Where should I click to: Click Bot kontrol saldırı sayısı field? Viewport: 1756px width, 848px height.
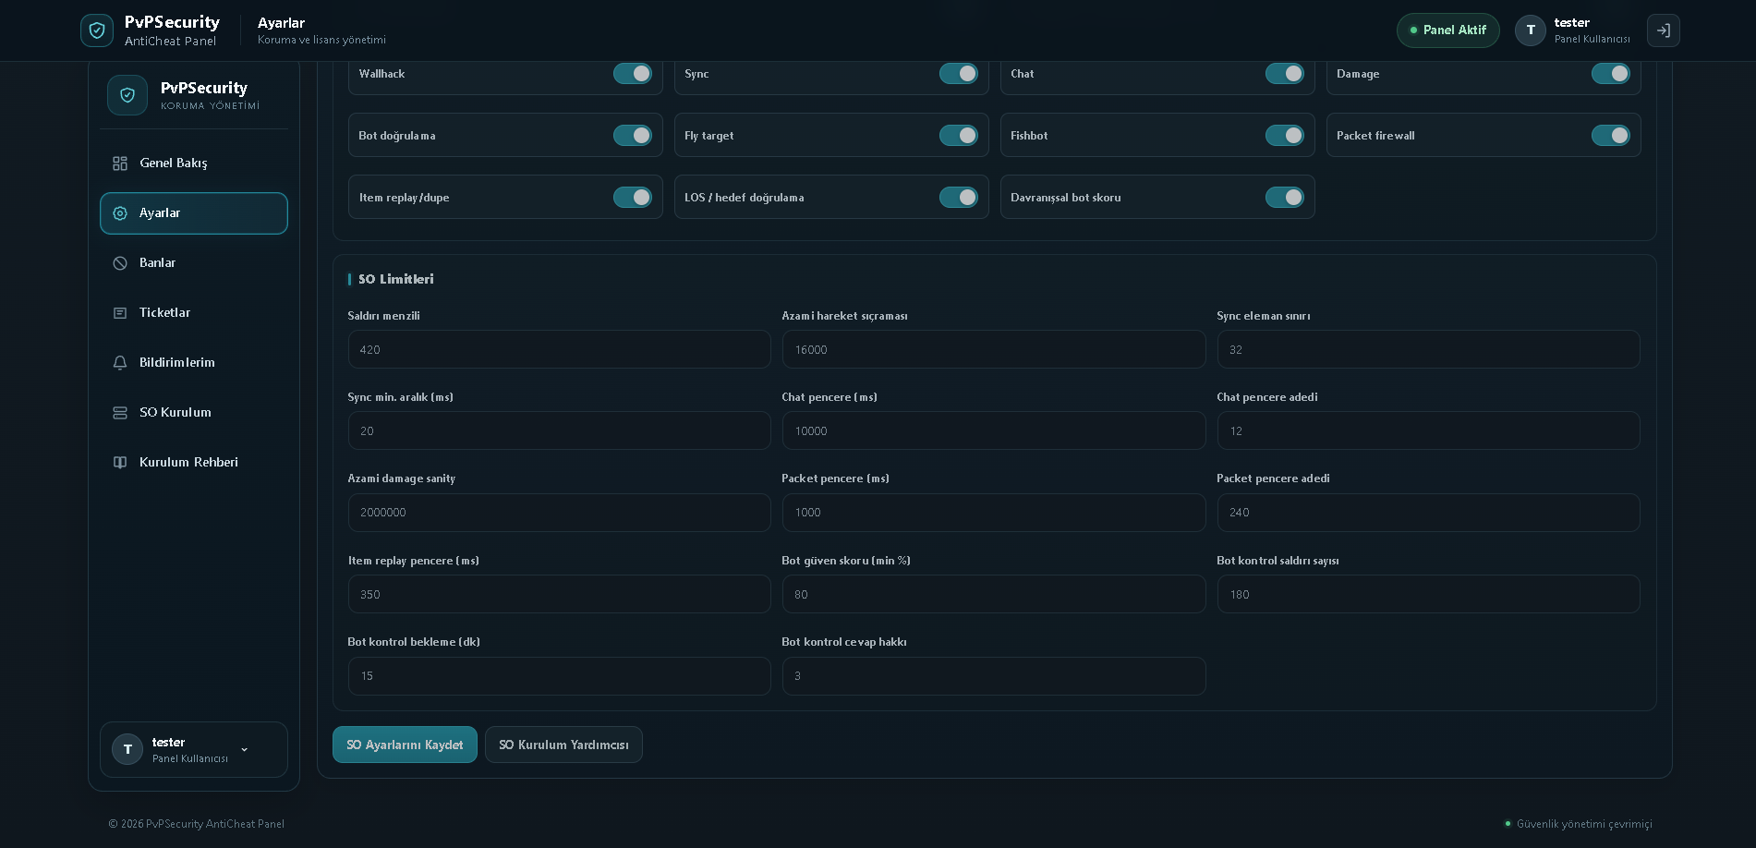click(x=1428, y=595)
